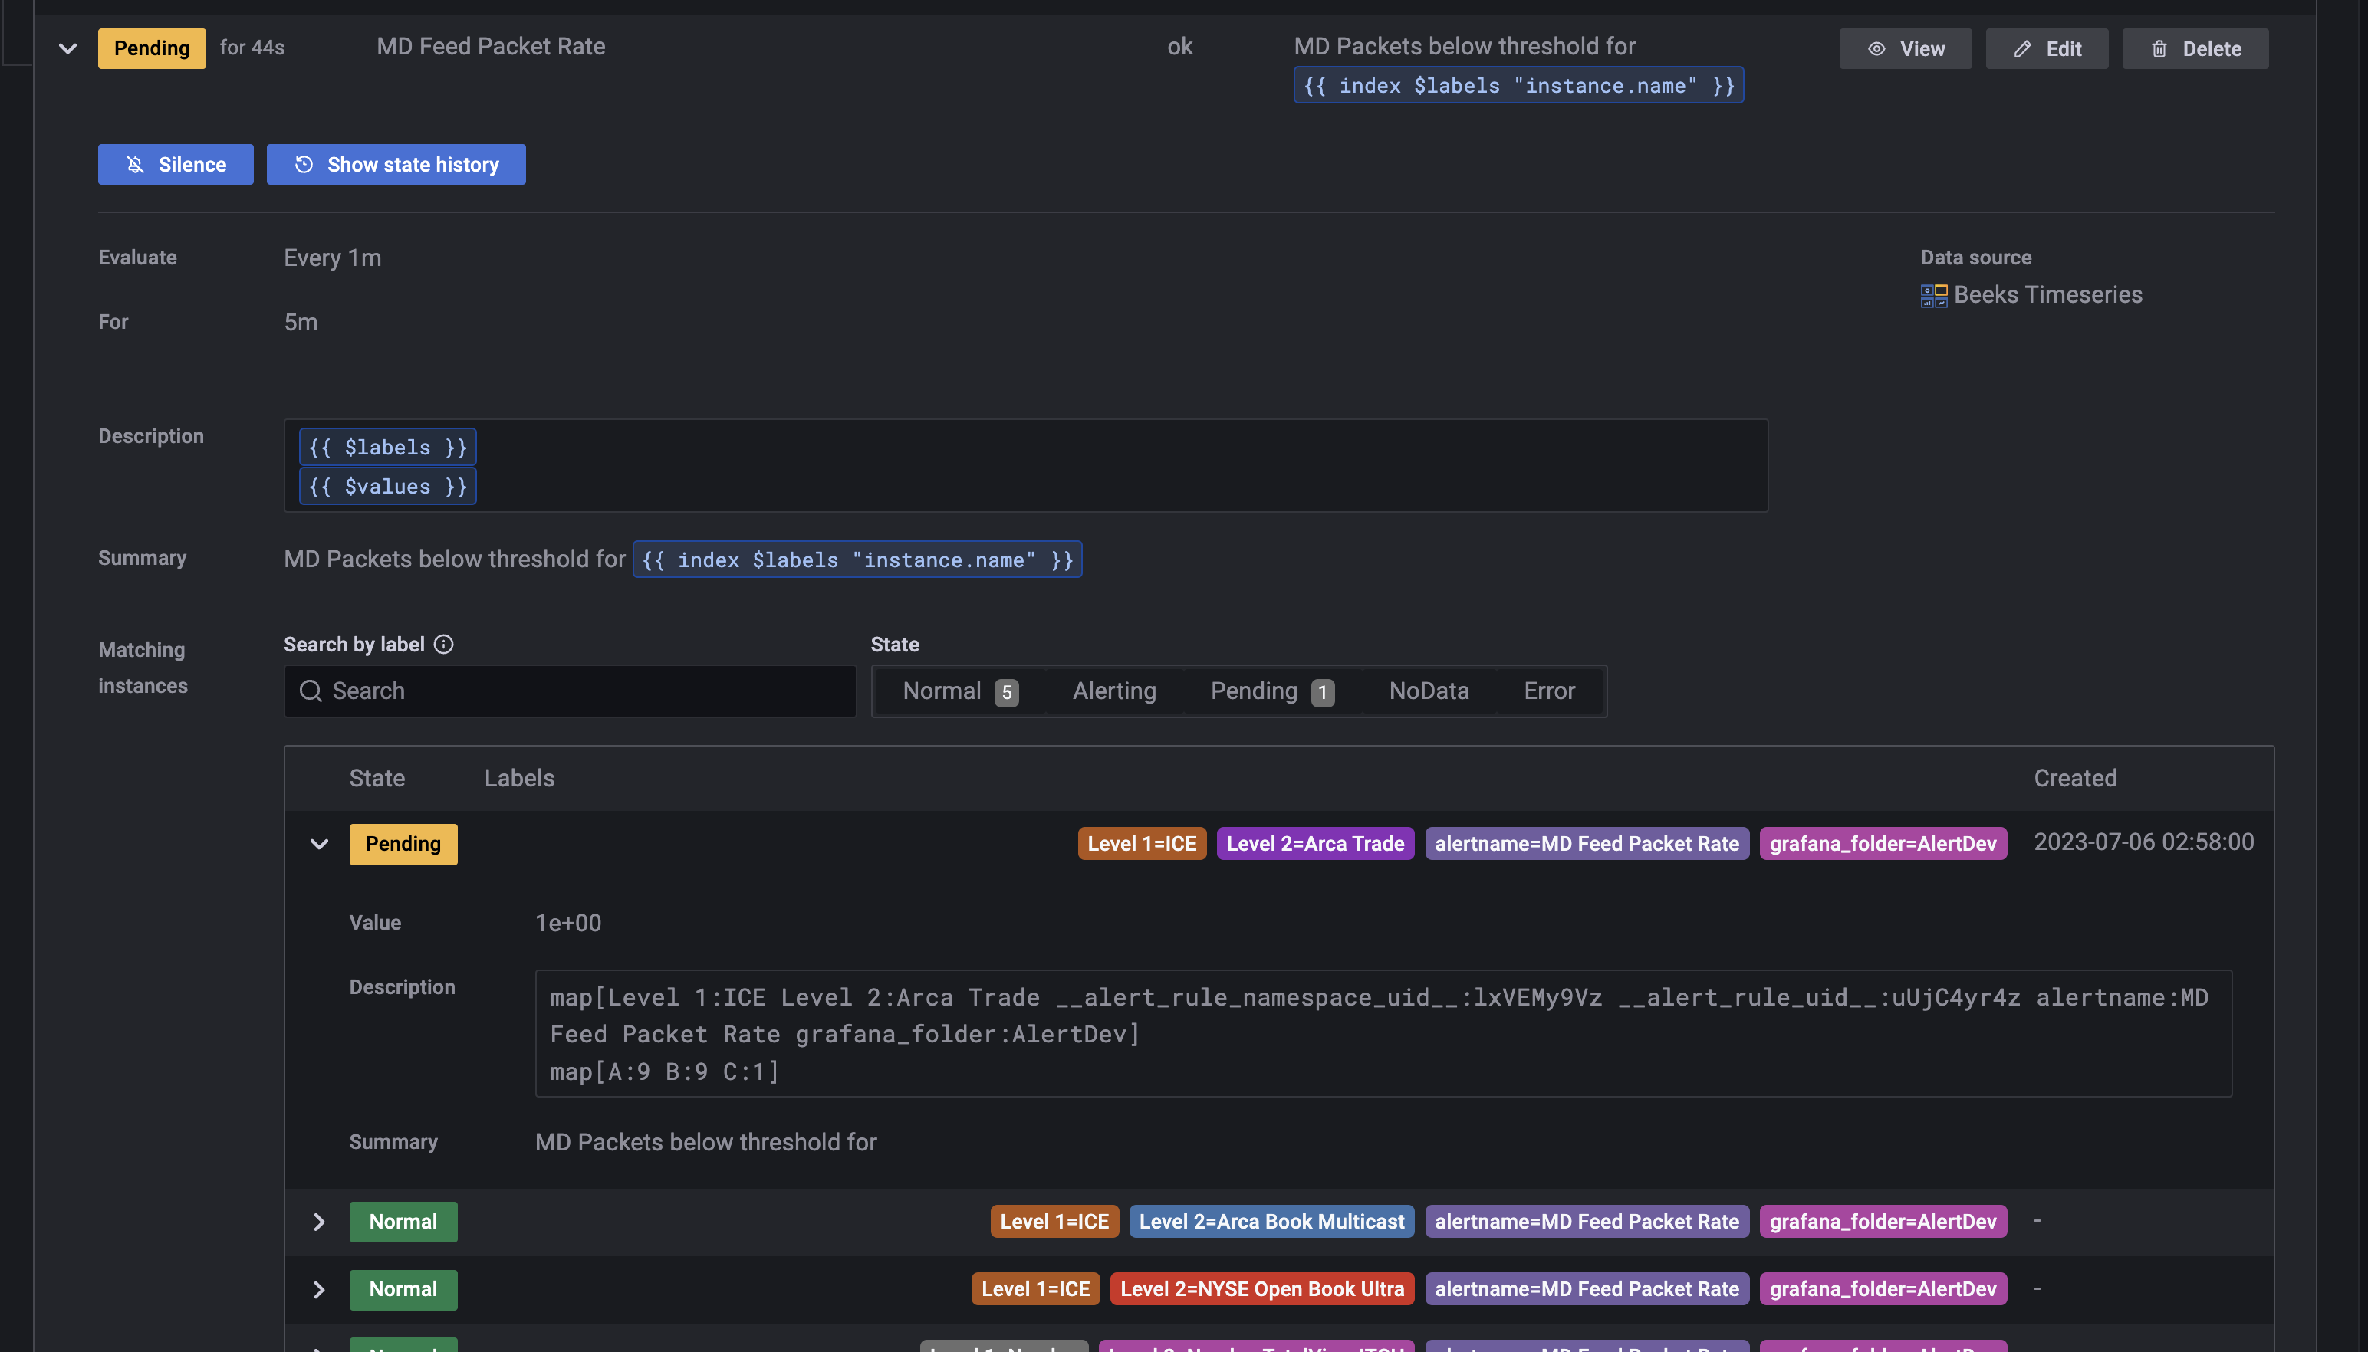Click the Beeks Timeseries data source icon
The image size is (2368, 1352).
tap(1933, 295)
